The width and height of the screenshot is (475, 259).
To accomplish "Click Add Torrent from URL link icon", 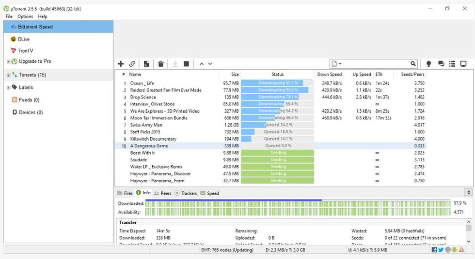I will 132,64.
